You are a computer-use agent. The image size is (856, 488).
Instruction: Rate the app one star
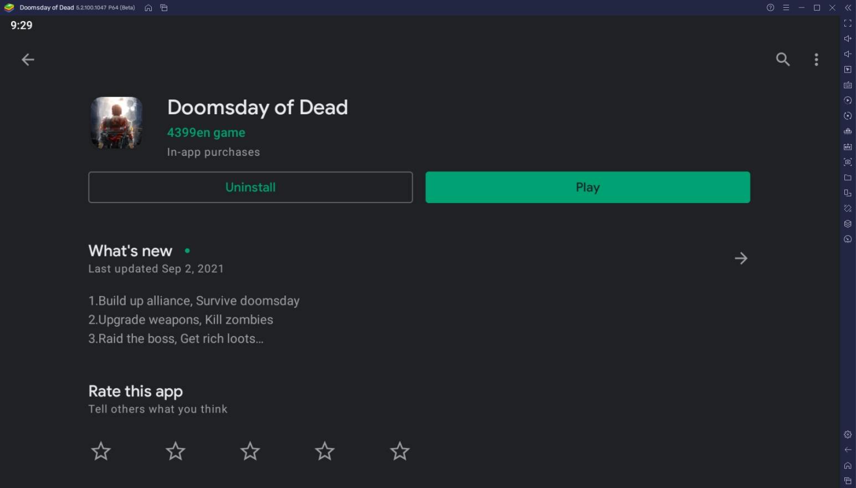tap(101, 451)
